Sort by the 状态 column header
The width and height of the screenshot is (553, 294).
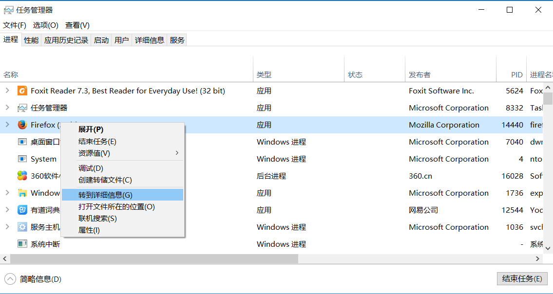point(375,69)
